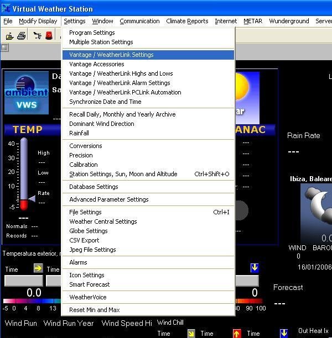Open Jpeg File Settings
This screenshot has width=332, height=338.
[148, 250]
